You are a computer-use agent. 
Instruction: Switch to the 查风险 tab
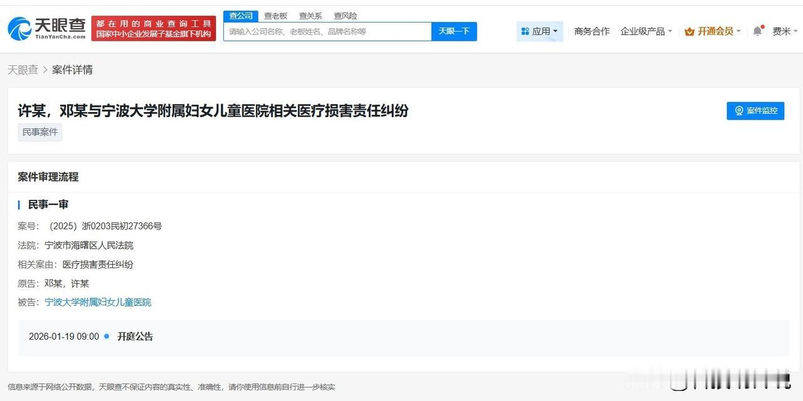[345, 16]
